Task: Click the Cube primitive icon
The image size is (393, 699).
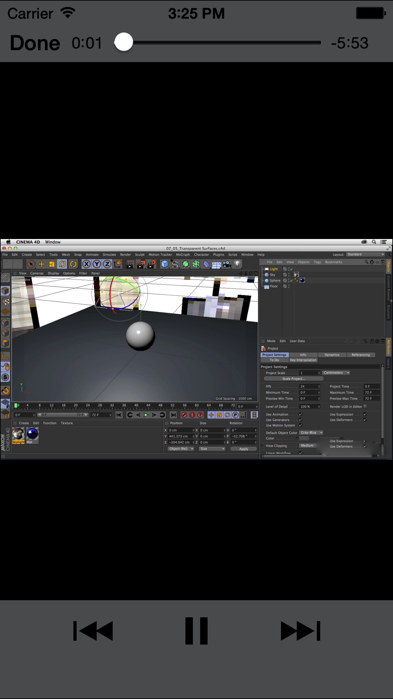Action: [165, 264]
